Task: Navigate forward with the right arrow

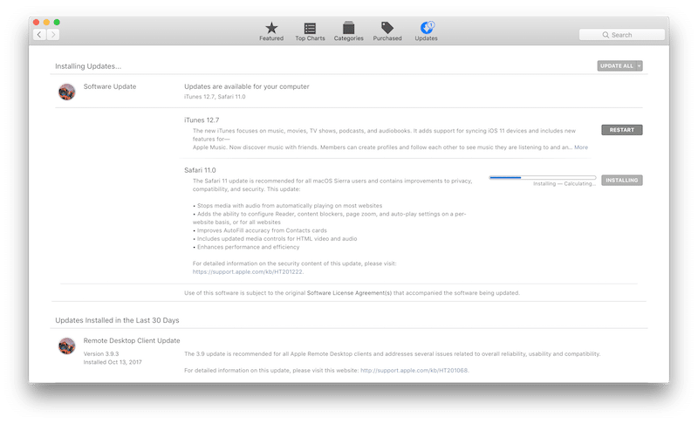Action: point(53,35)
